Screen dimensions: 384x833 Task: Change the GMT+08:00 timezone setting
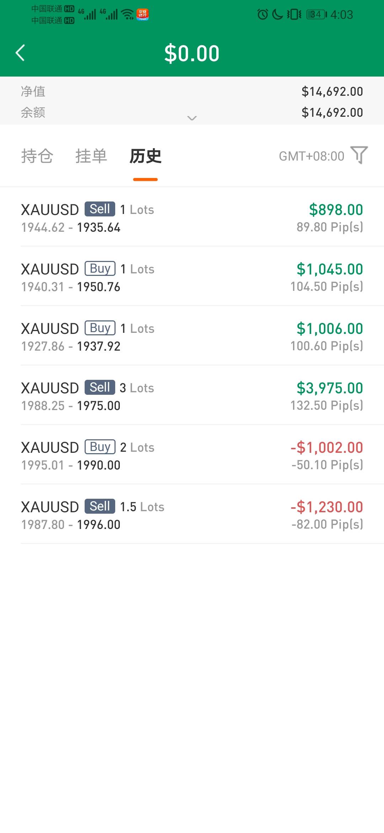pyautogui.click(x=311, y=156)
